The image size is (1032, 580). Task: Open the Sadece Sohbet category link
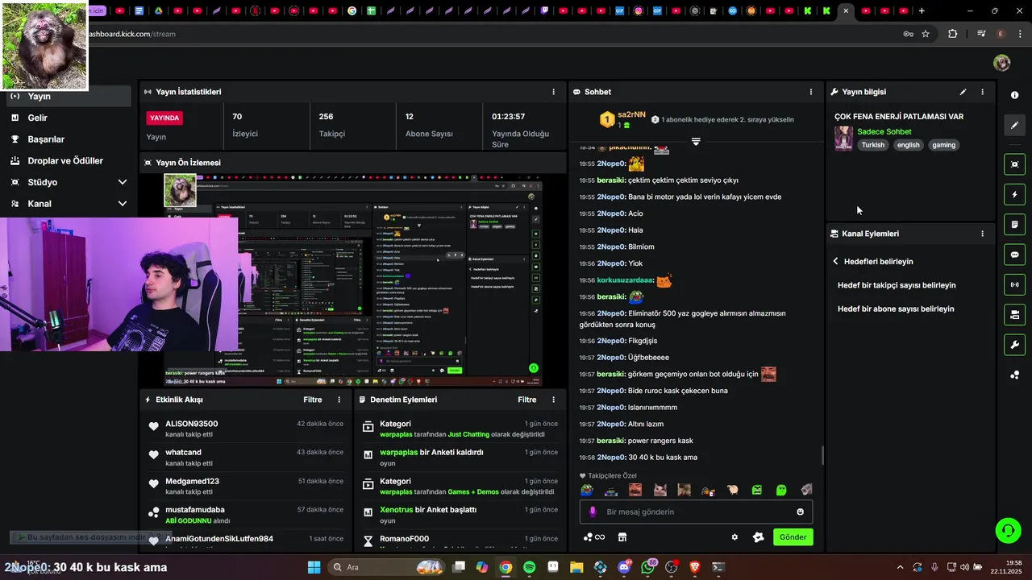click(884, 131)
